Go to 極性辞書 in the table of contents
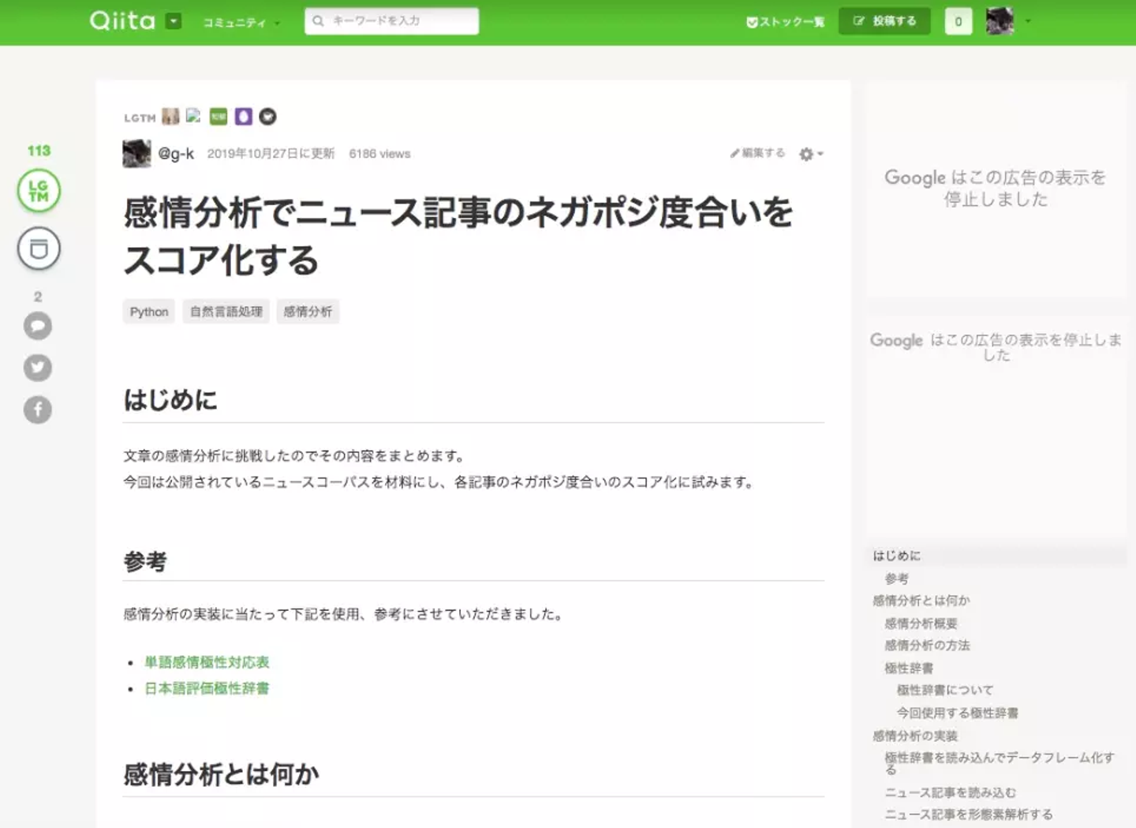 coord(909,669)
